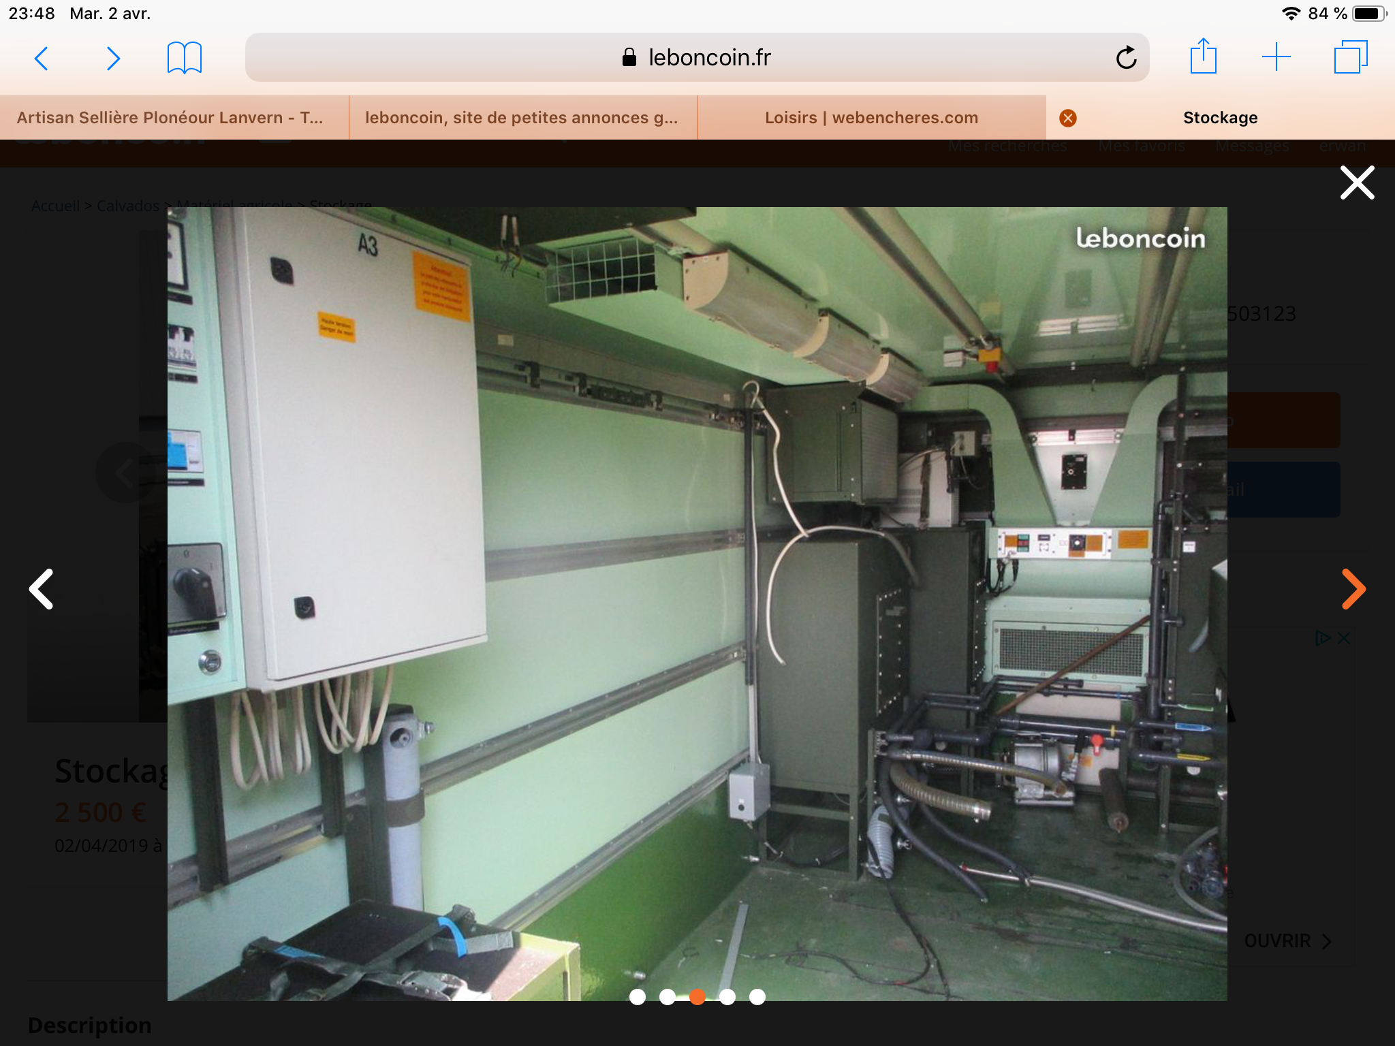1395x1046 pixels.
Task: Open the Safari bookmarks book icon
Action: point(184,58)
